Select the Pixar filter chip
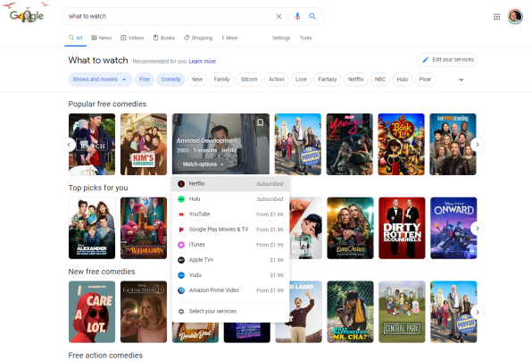 [x=425, y=80]
